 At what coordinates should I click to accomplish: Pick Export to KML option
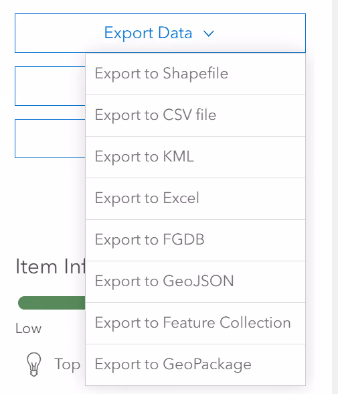[x=195, y=157]
